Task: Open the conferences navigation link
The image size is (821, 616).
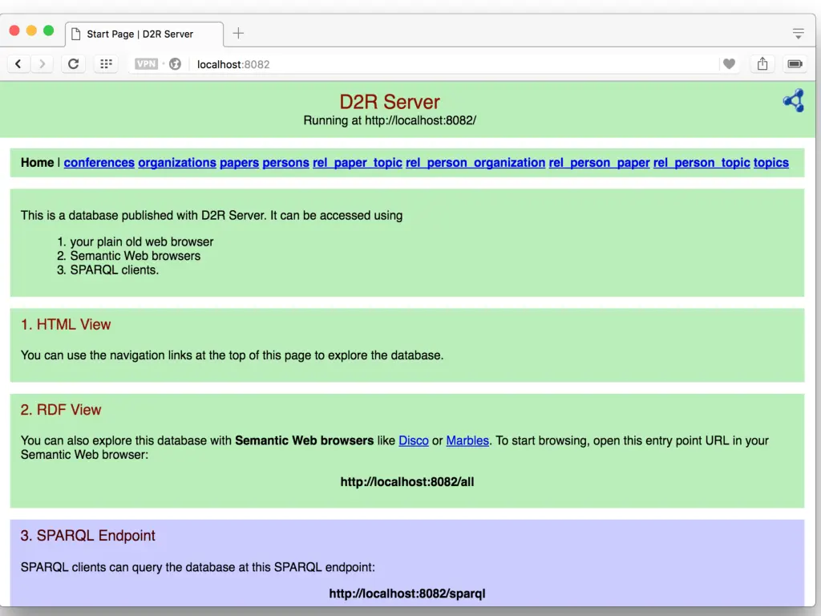Action: 99,162
